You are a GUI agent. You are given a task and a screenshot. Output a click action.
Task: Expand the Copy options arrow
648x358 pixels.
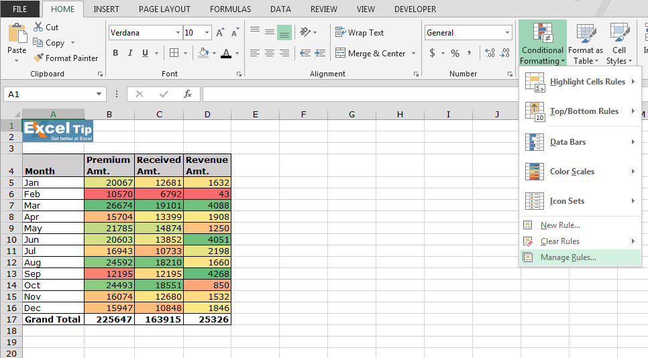pos(72,42)
